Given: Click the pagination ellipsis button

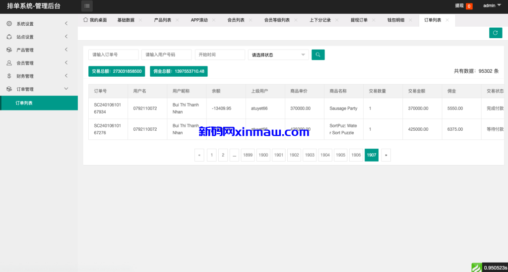Looking at the screenshot, I should pyautogui.click(x=234, y=155).
